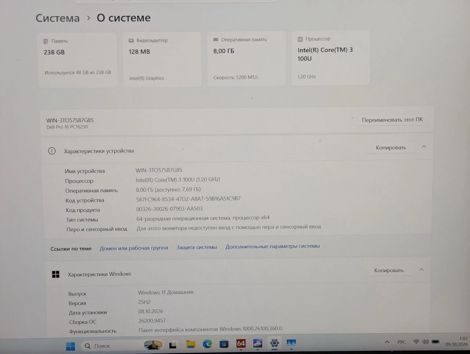Viewport: 470px width, 354px height.
Task: Open the Память 238 GB storage card
Action: 78,60
